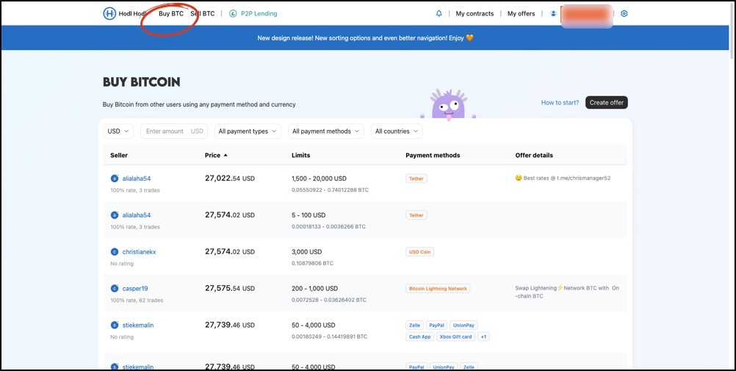Click the purple monster mascot

coord(448,104)
